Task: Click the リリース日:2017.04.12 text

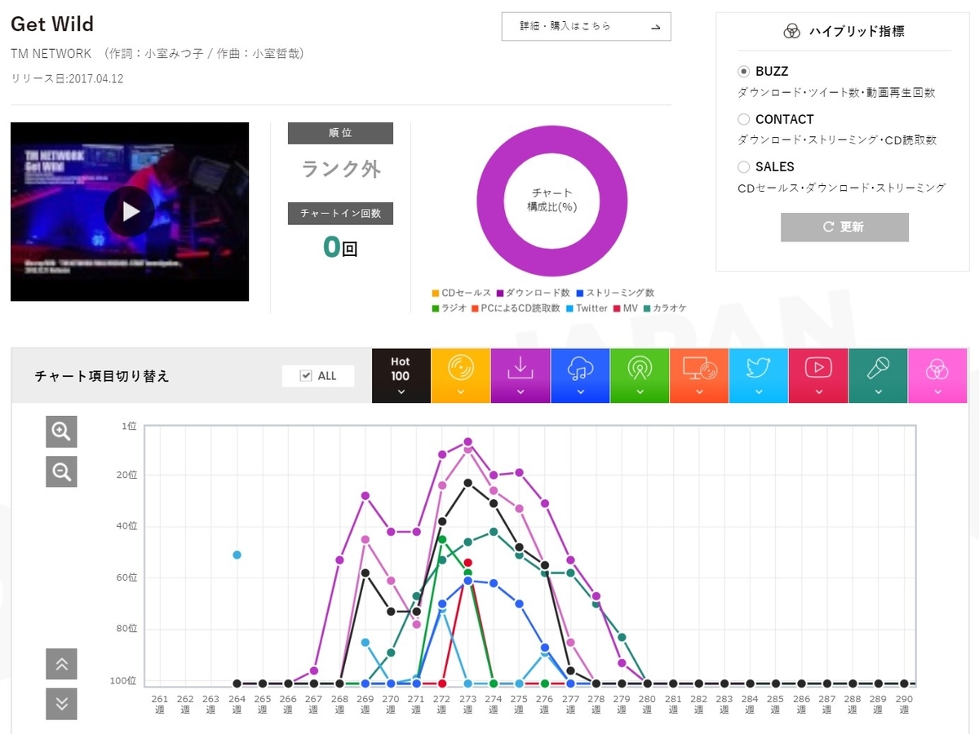Action: tap(67, 79)
